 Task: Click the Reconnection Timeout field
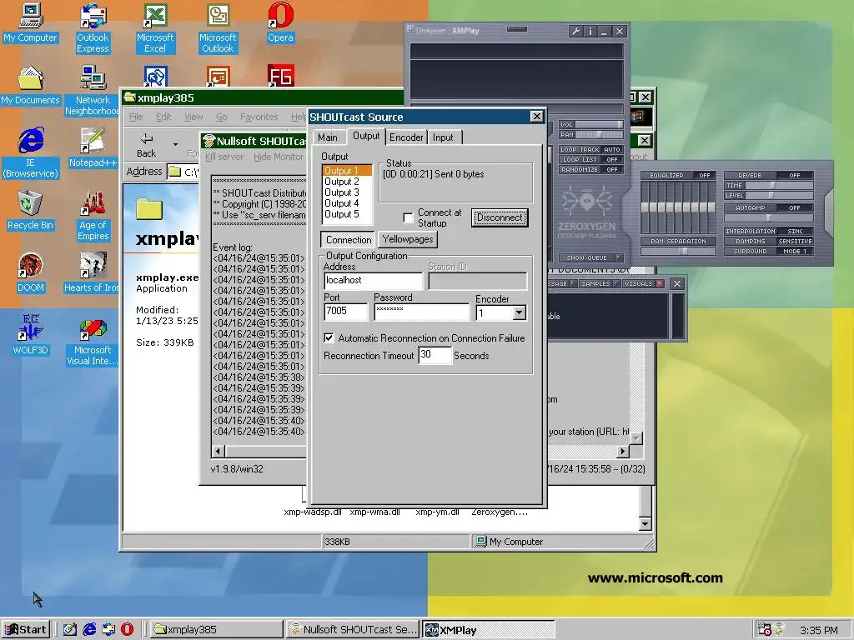[435, 355]
